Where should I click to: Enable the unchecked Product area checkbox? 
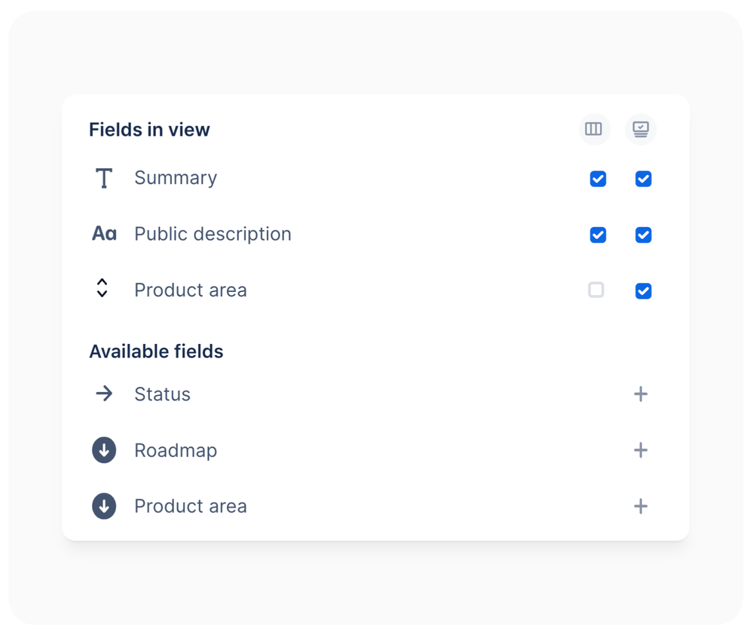click(x=596, y=290)
